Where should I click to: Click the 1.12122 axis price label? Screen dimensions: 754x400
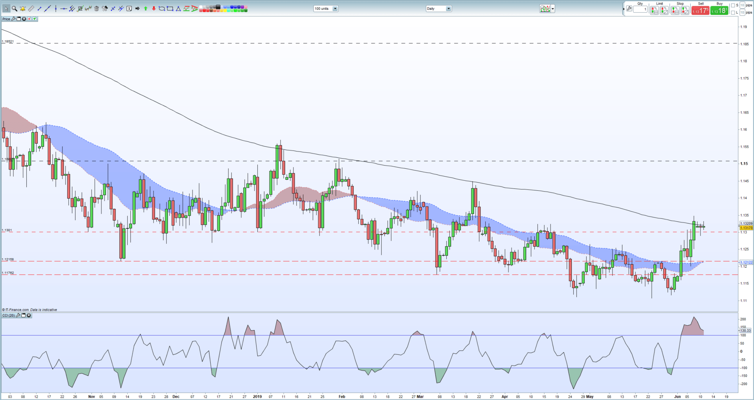tap(746, 262)
